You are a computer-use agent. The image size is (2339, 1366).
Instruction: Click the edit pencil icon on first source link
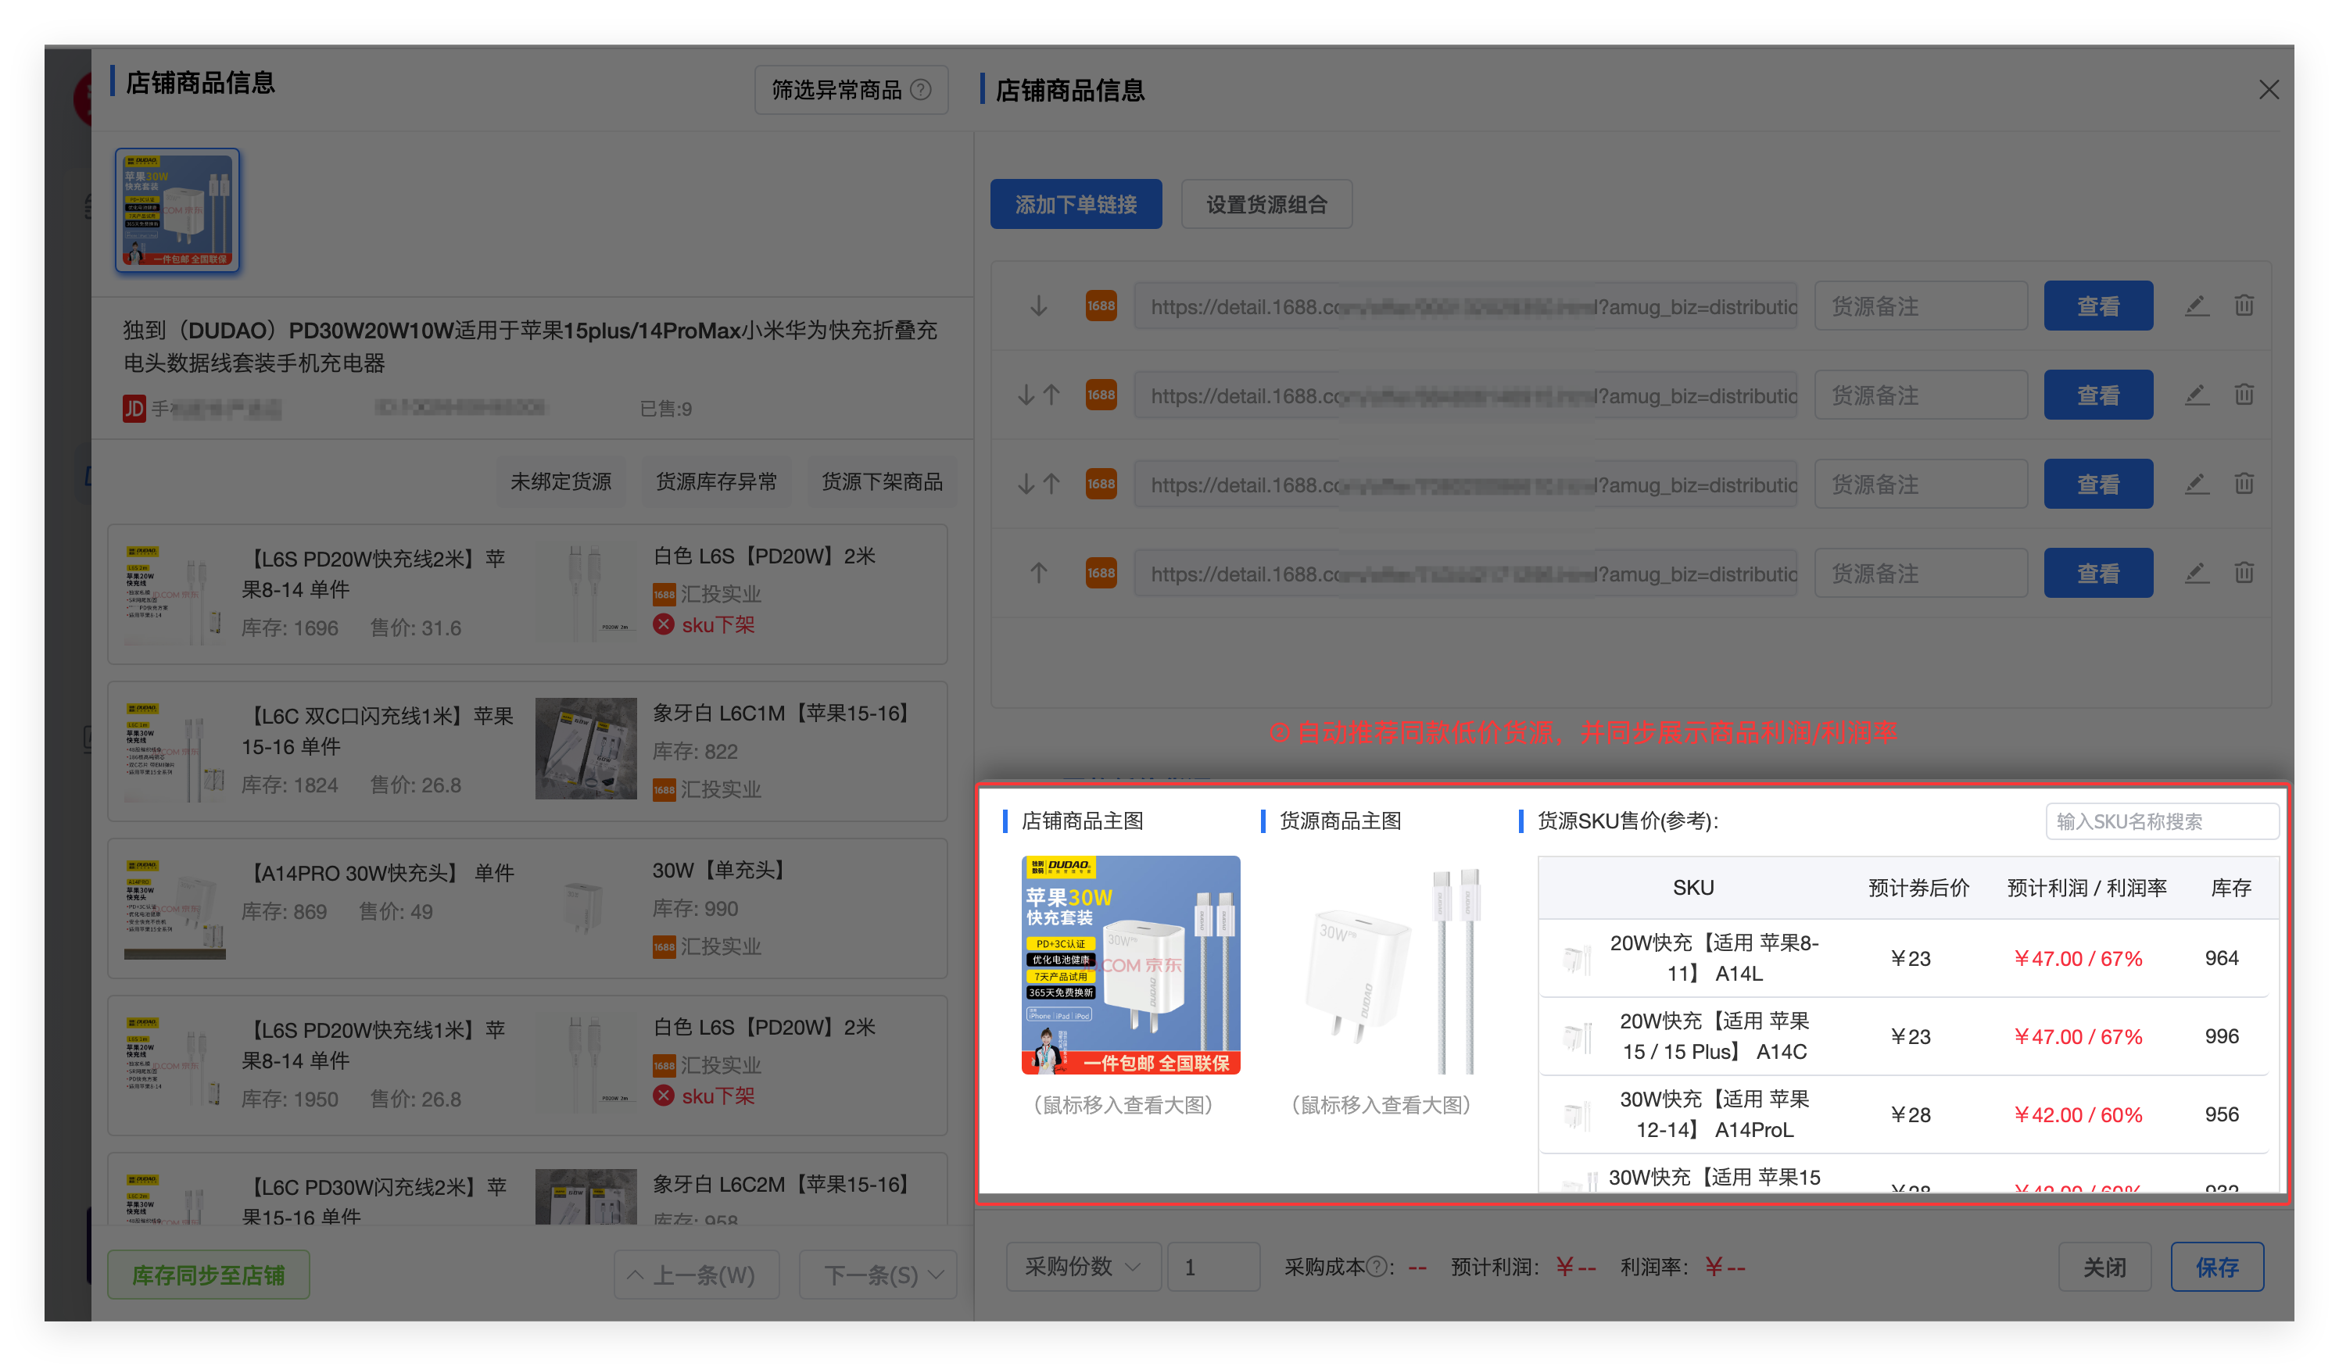2196,306
